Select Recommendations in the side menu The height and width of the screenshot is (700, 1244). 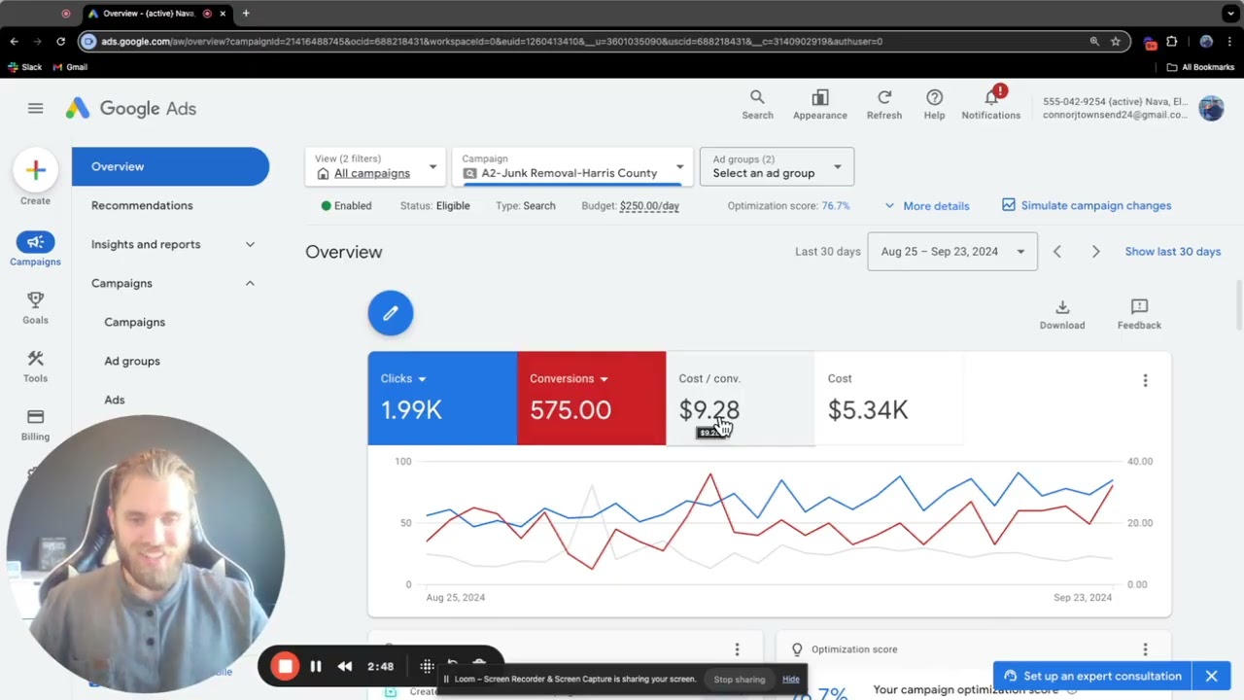point(142,205)
